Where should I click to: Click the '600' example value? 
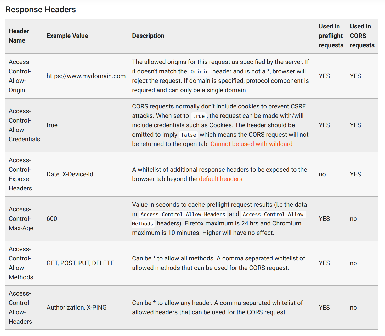[52, 219]
